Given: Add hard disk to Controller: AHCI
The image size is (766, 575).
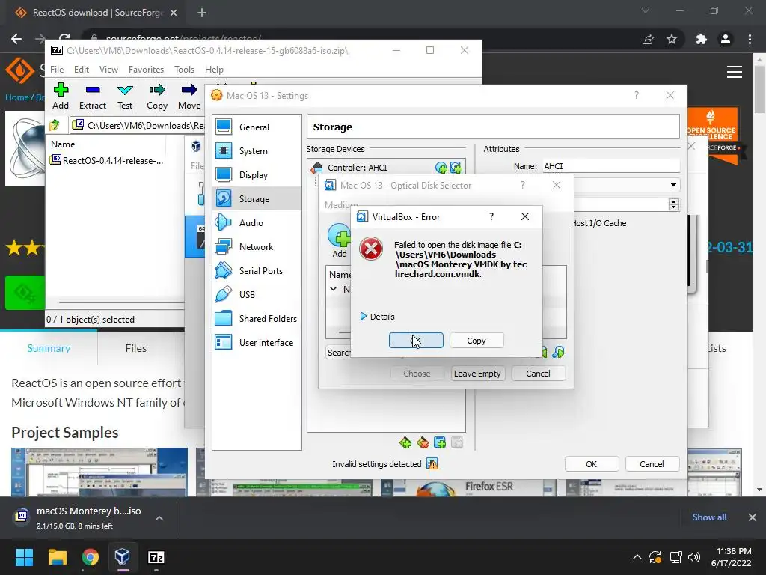Looking at the screenshot, I should click(456, 168).
